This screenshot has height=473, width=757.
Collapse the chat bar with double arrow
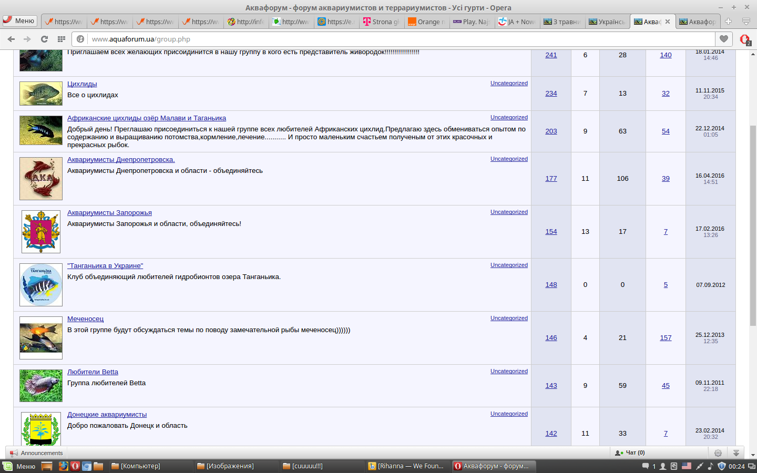(x=736, y=453)
